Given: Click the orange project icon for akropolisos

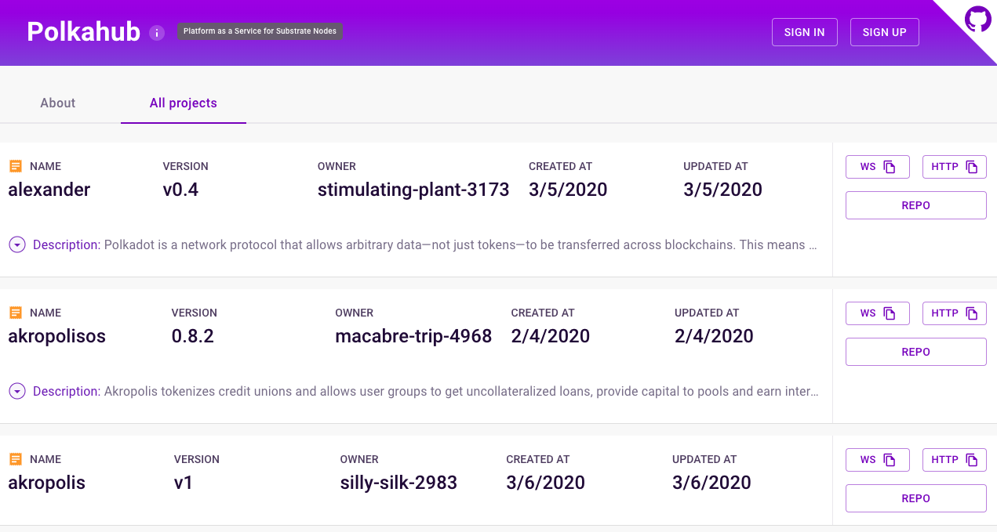Looking at the screenshot, I should point(16,313).
